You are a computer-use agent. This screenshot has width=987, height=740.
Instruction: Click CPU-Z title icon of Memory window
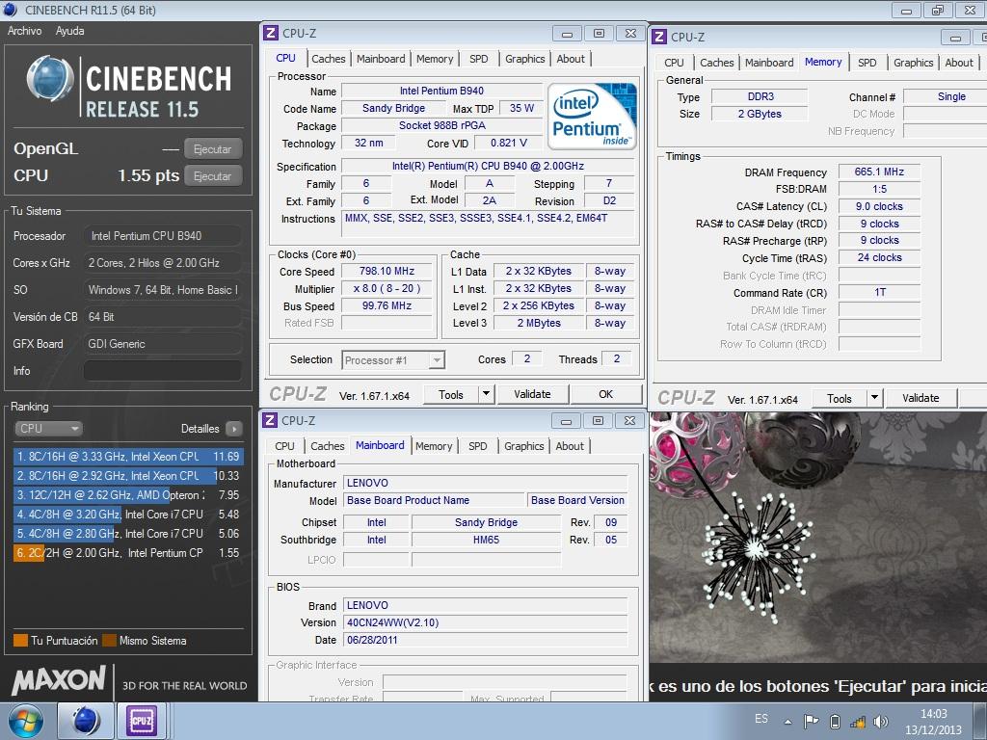[659, 37]
